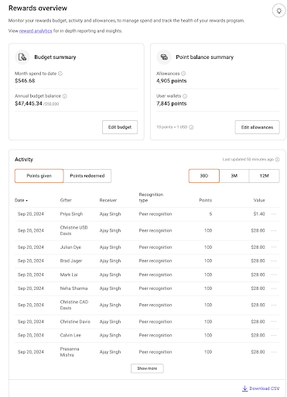This screenshot has width=287, height=397.
Task: Open more options for Calvin Lee row
Action: (274, 335)
